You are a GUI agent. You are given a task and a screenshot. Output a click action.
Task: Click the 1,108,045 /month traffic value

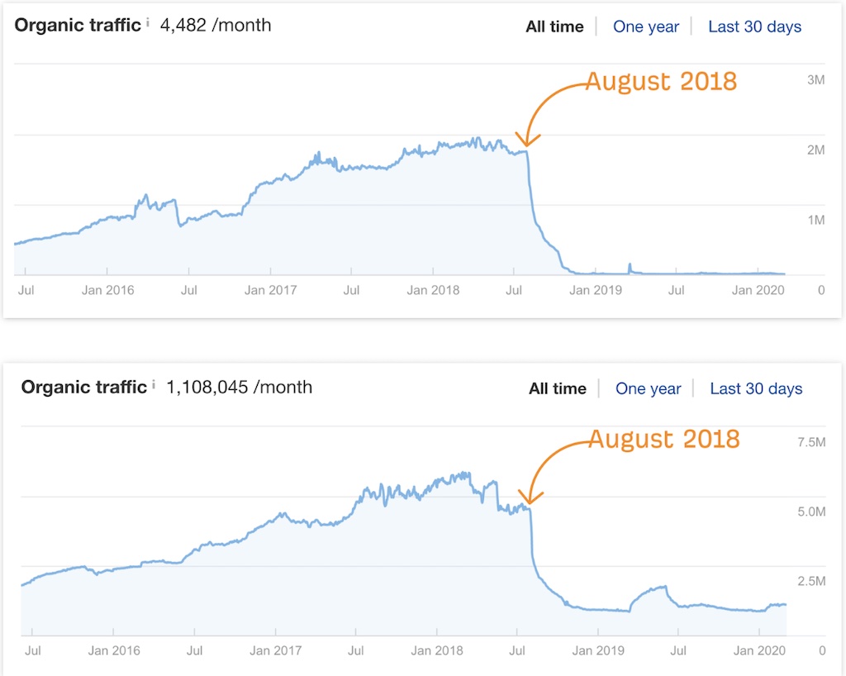(x=239, y=388)
